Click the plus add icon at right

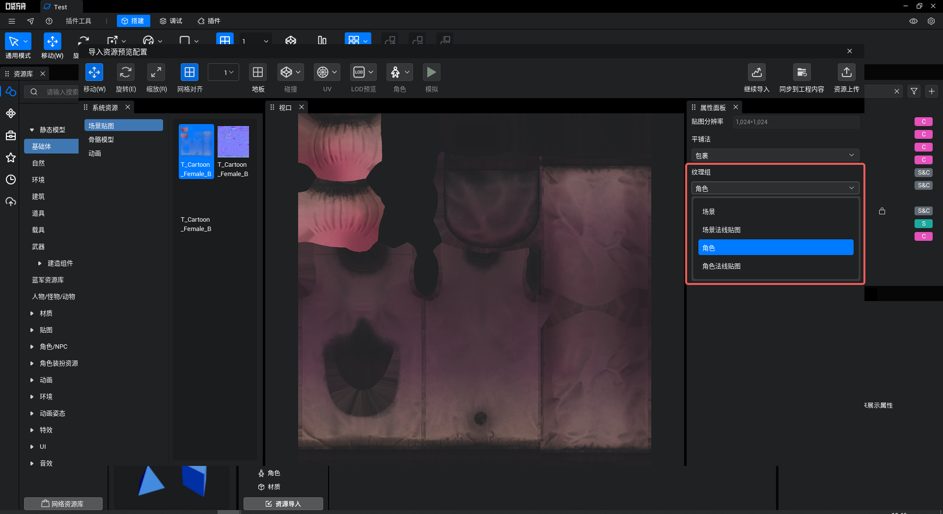pyautogui.click(x=932, y=91)
